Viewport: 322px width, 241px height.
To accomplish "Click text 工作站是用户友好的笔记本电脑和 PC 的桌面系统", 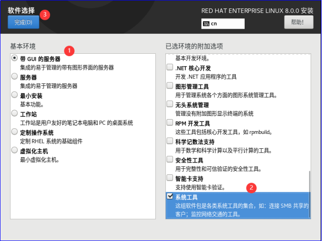I will pos(76,123).
